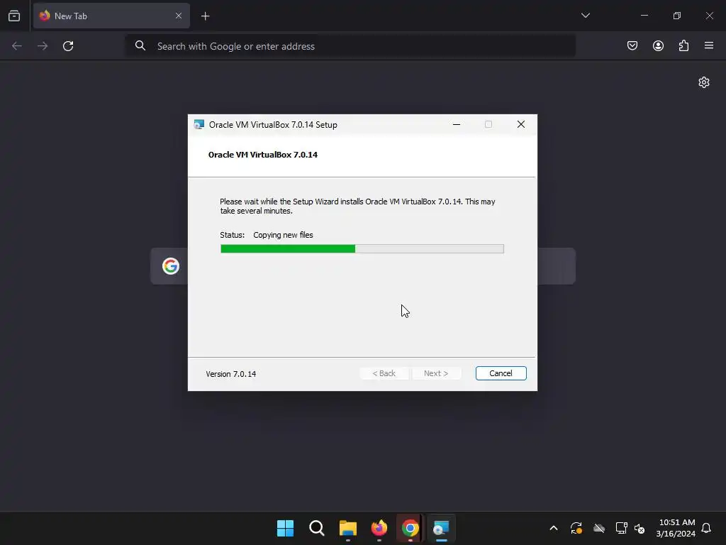
Task: Cancel the VirtualBox installation
Action: pos(501,373)
